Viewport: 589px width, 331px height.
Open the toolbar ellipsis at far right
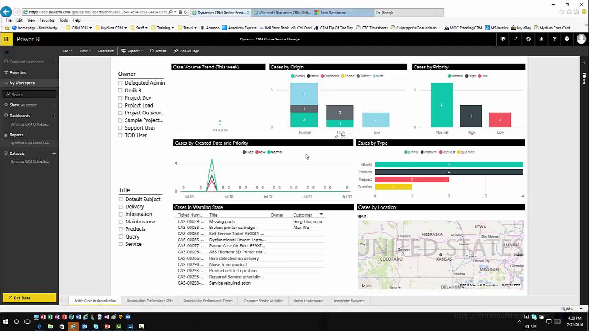583,51
